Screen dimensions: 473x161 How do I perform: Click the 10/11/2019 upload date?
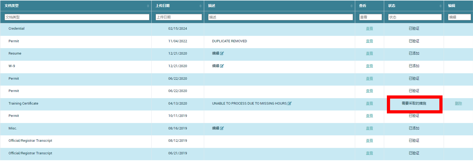coord(178,116)
